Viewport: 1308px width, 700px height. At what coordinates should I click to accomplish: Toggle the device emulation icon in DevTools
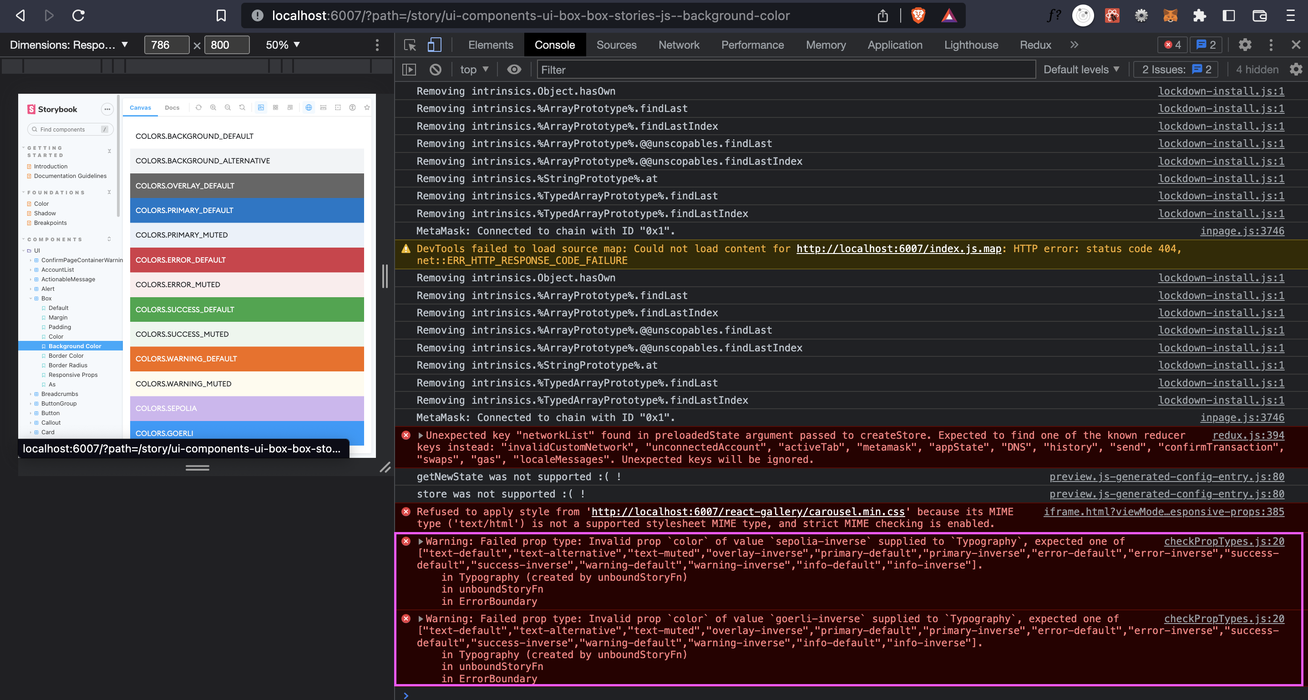coord(434,45)
